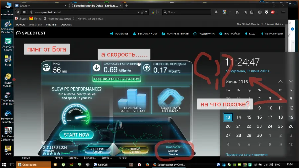
Task: Select calendar date 24
Action: 270,126
